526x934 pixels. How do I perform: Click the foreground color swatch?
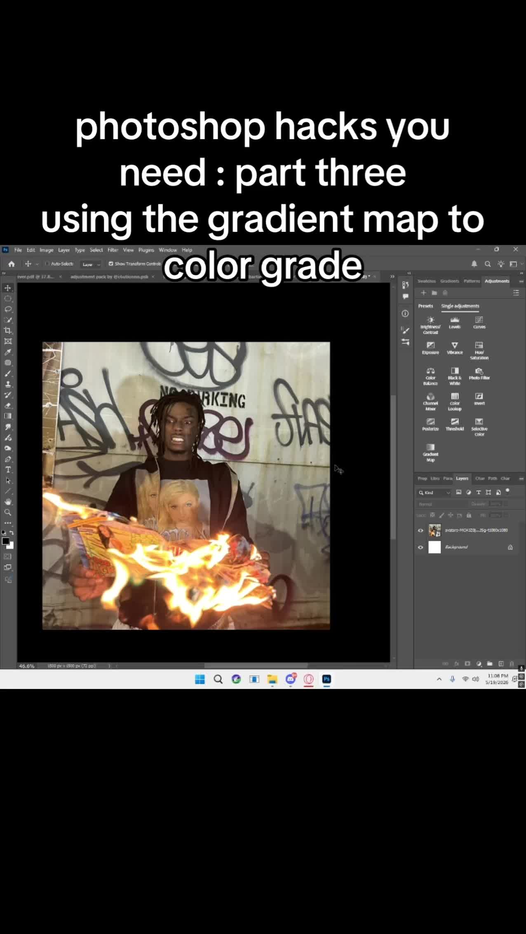click(x=5, y=541)
